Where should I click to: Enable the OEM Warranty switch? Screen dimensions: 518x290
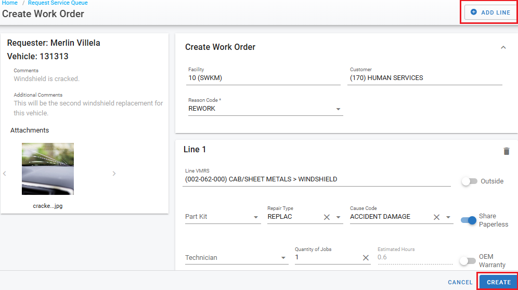pos(467,261)
